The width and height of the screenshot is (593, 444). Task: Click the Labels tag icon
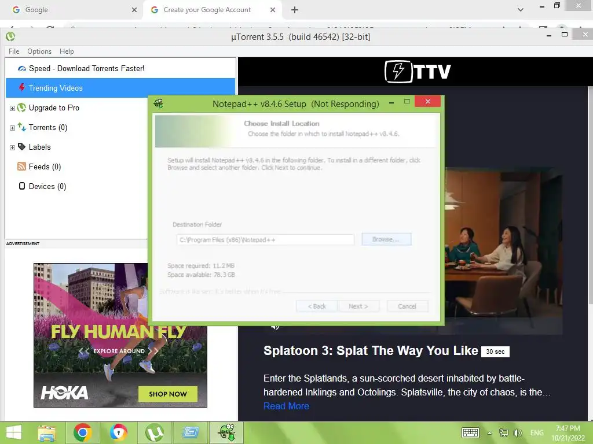[x=21, y=147]
